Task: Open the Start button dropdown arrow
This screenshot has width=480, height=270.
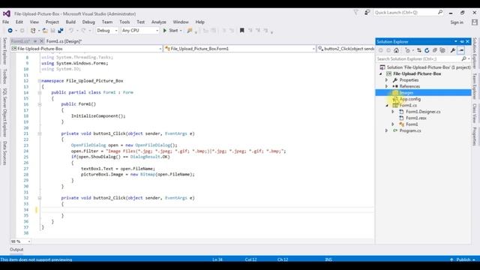Action: click(181, 31)
